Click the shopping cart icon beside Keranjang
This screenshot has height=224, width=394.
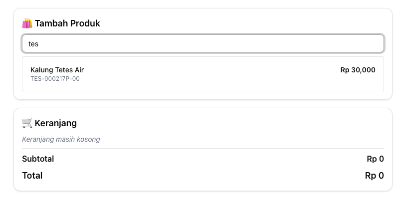27,123
